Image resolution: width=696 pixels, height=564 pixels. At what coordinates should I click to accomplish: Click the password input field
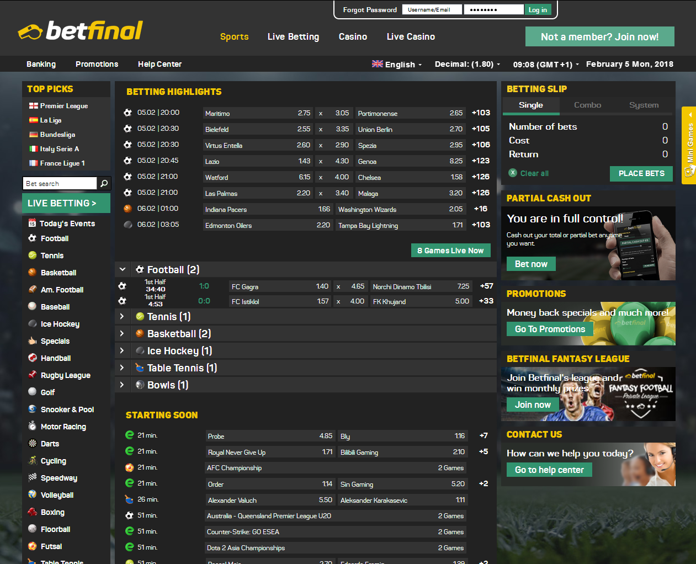pos(493,9)
